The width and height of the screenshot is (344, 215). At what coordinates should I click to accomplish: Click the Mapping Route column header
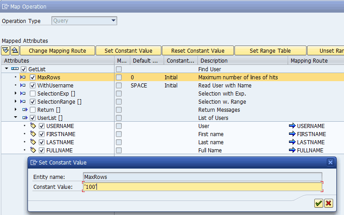point(316,60)
